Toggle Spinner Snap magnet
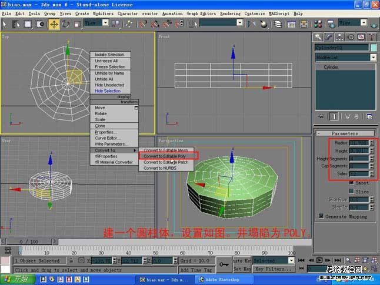 point(179,24)
